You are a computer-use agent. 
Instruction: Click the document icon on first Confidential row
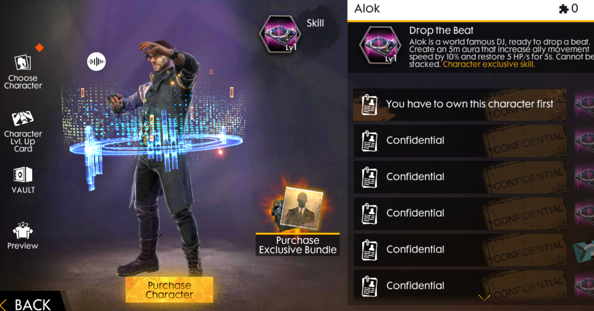coord(369,141)
